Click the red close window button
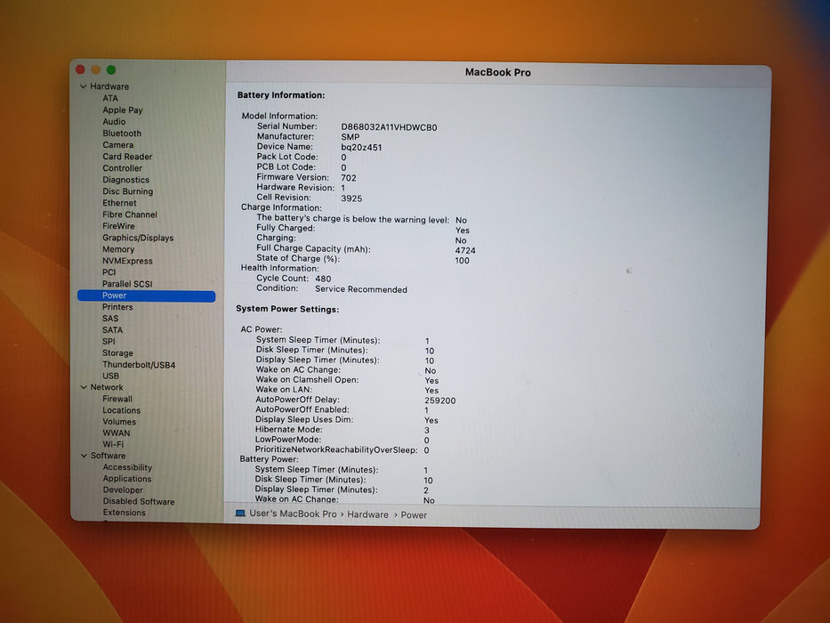This screenshot has width=830, height=623. [80, 69]
